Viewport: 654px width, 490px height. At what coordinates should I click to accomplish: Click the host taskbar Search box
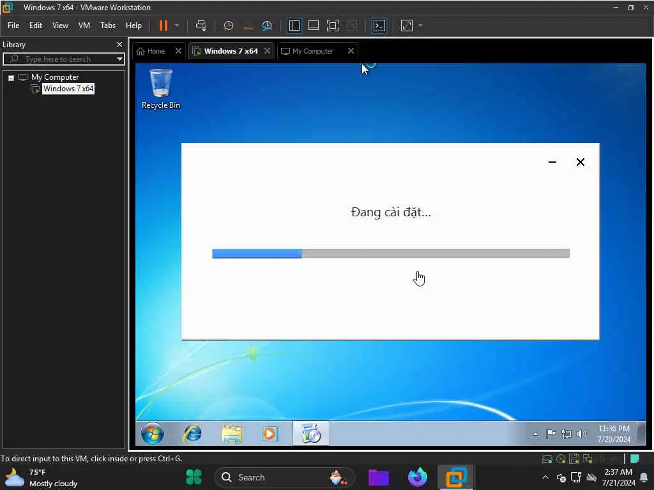284,477
